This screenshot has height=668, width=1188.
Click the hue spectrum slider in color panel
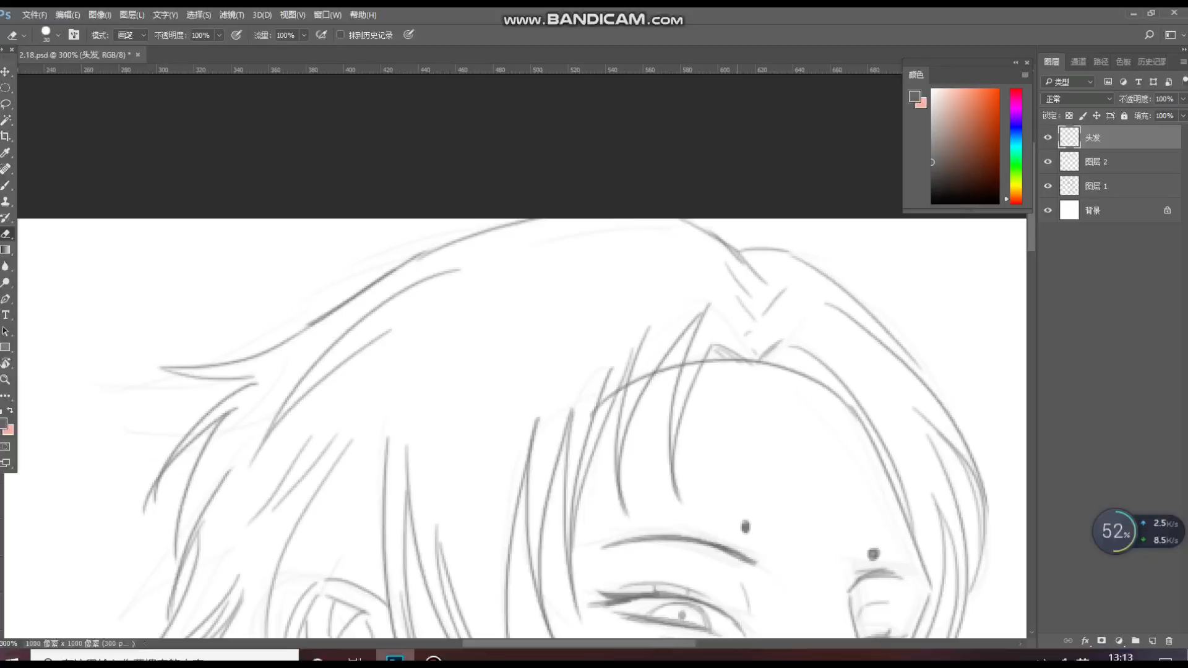coord(1015,145)
